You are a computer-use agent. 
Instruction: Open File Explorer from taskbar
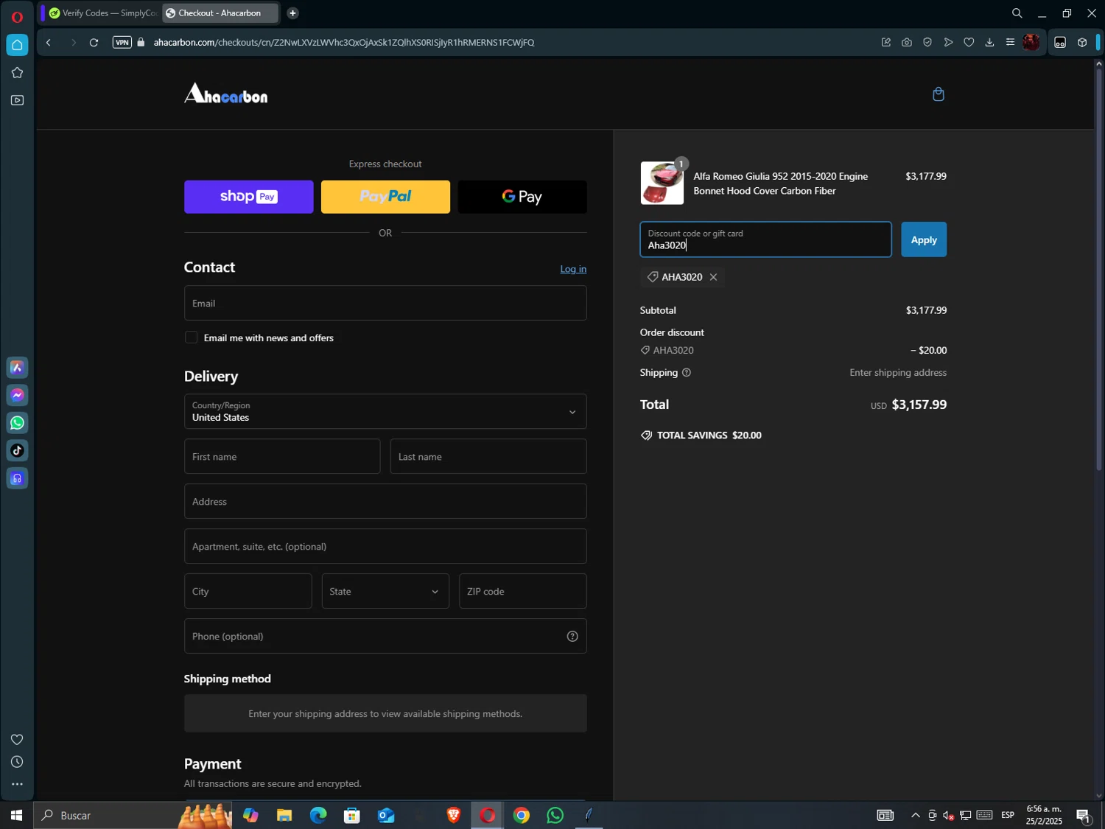(x=284, y=816)
